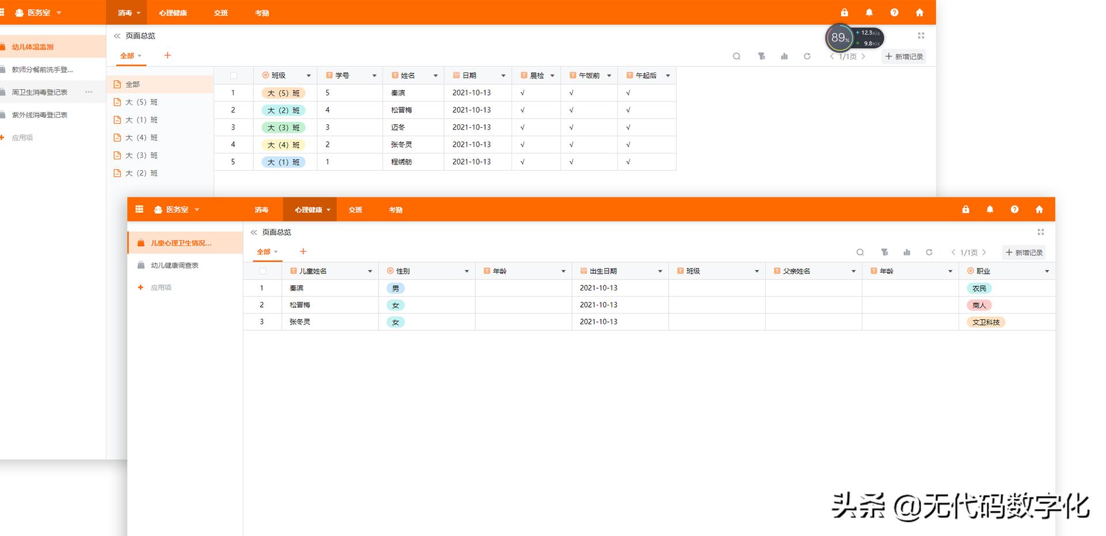This screenshot has width=1106, height=536.
Task: Expand the 性别 column dropdown arrow
Action: click(x=467, y=271)
